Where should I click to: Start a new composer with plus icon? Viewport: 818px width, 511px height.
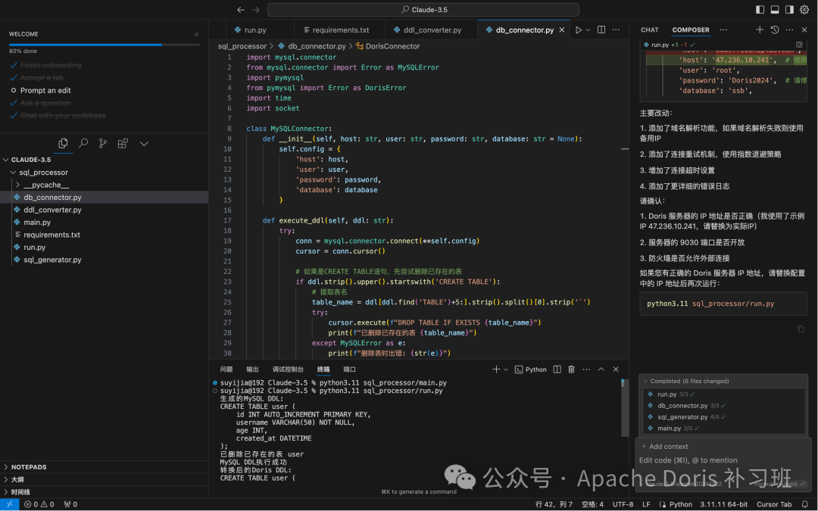pos(760,30)
